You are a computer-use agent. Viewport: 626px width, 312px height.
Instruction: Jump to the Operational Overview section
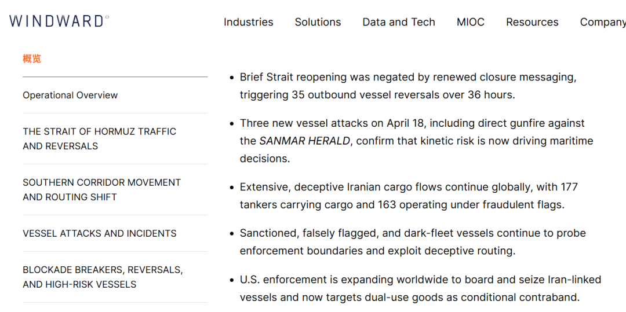click(x=70, y=95)
